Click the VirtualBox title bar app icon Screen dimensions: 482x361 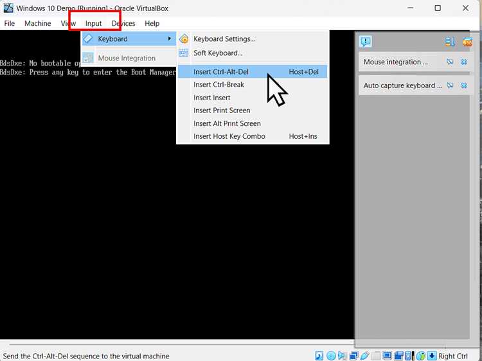(x=8, y=8)
